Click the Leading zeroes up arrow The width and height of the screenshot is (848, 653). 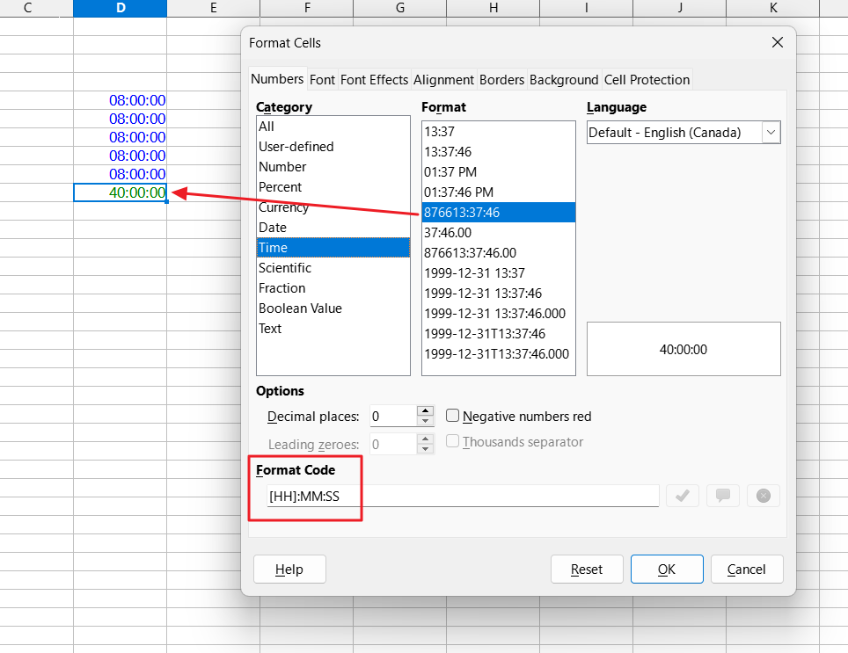click(x=424, y=439)
